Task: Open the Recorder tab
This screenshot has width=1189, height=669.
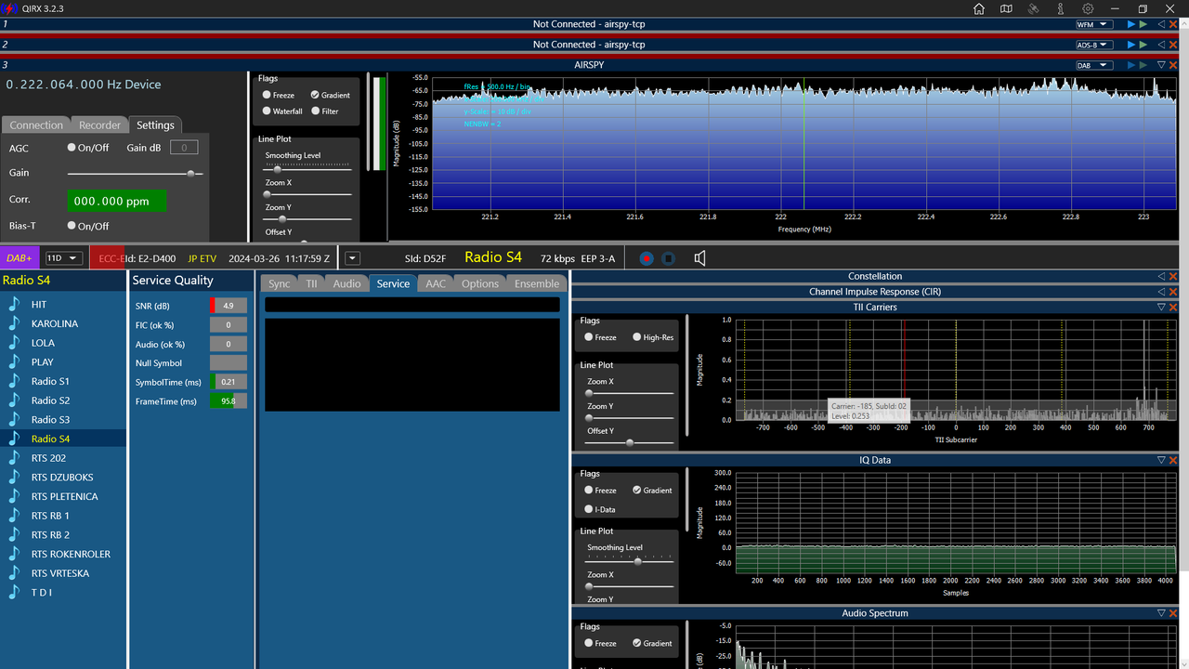Action: click(x=99, y=125)
